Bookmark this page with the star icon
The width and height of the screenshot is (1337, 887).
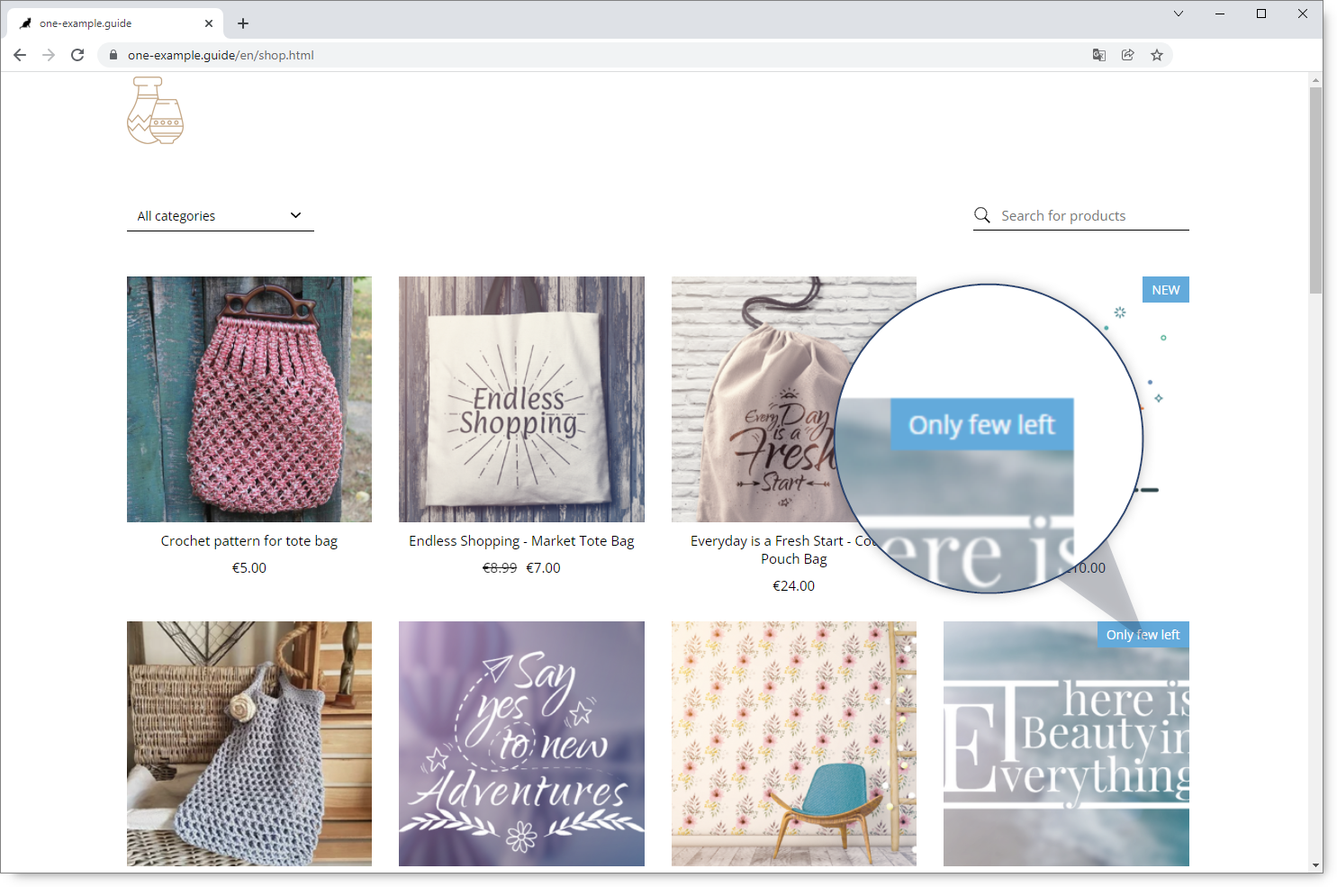[x=1157, y=55]
